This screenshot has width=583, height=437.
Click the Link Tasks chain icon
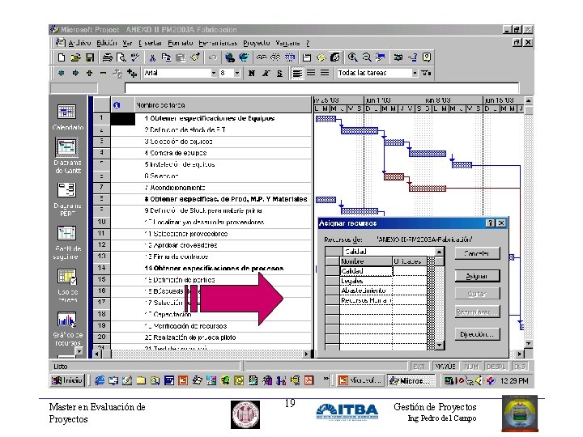click(262, 57)
